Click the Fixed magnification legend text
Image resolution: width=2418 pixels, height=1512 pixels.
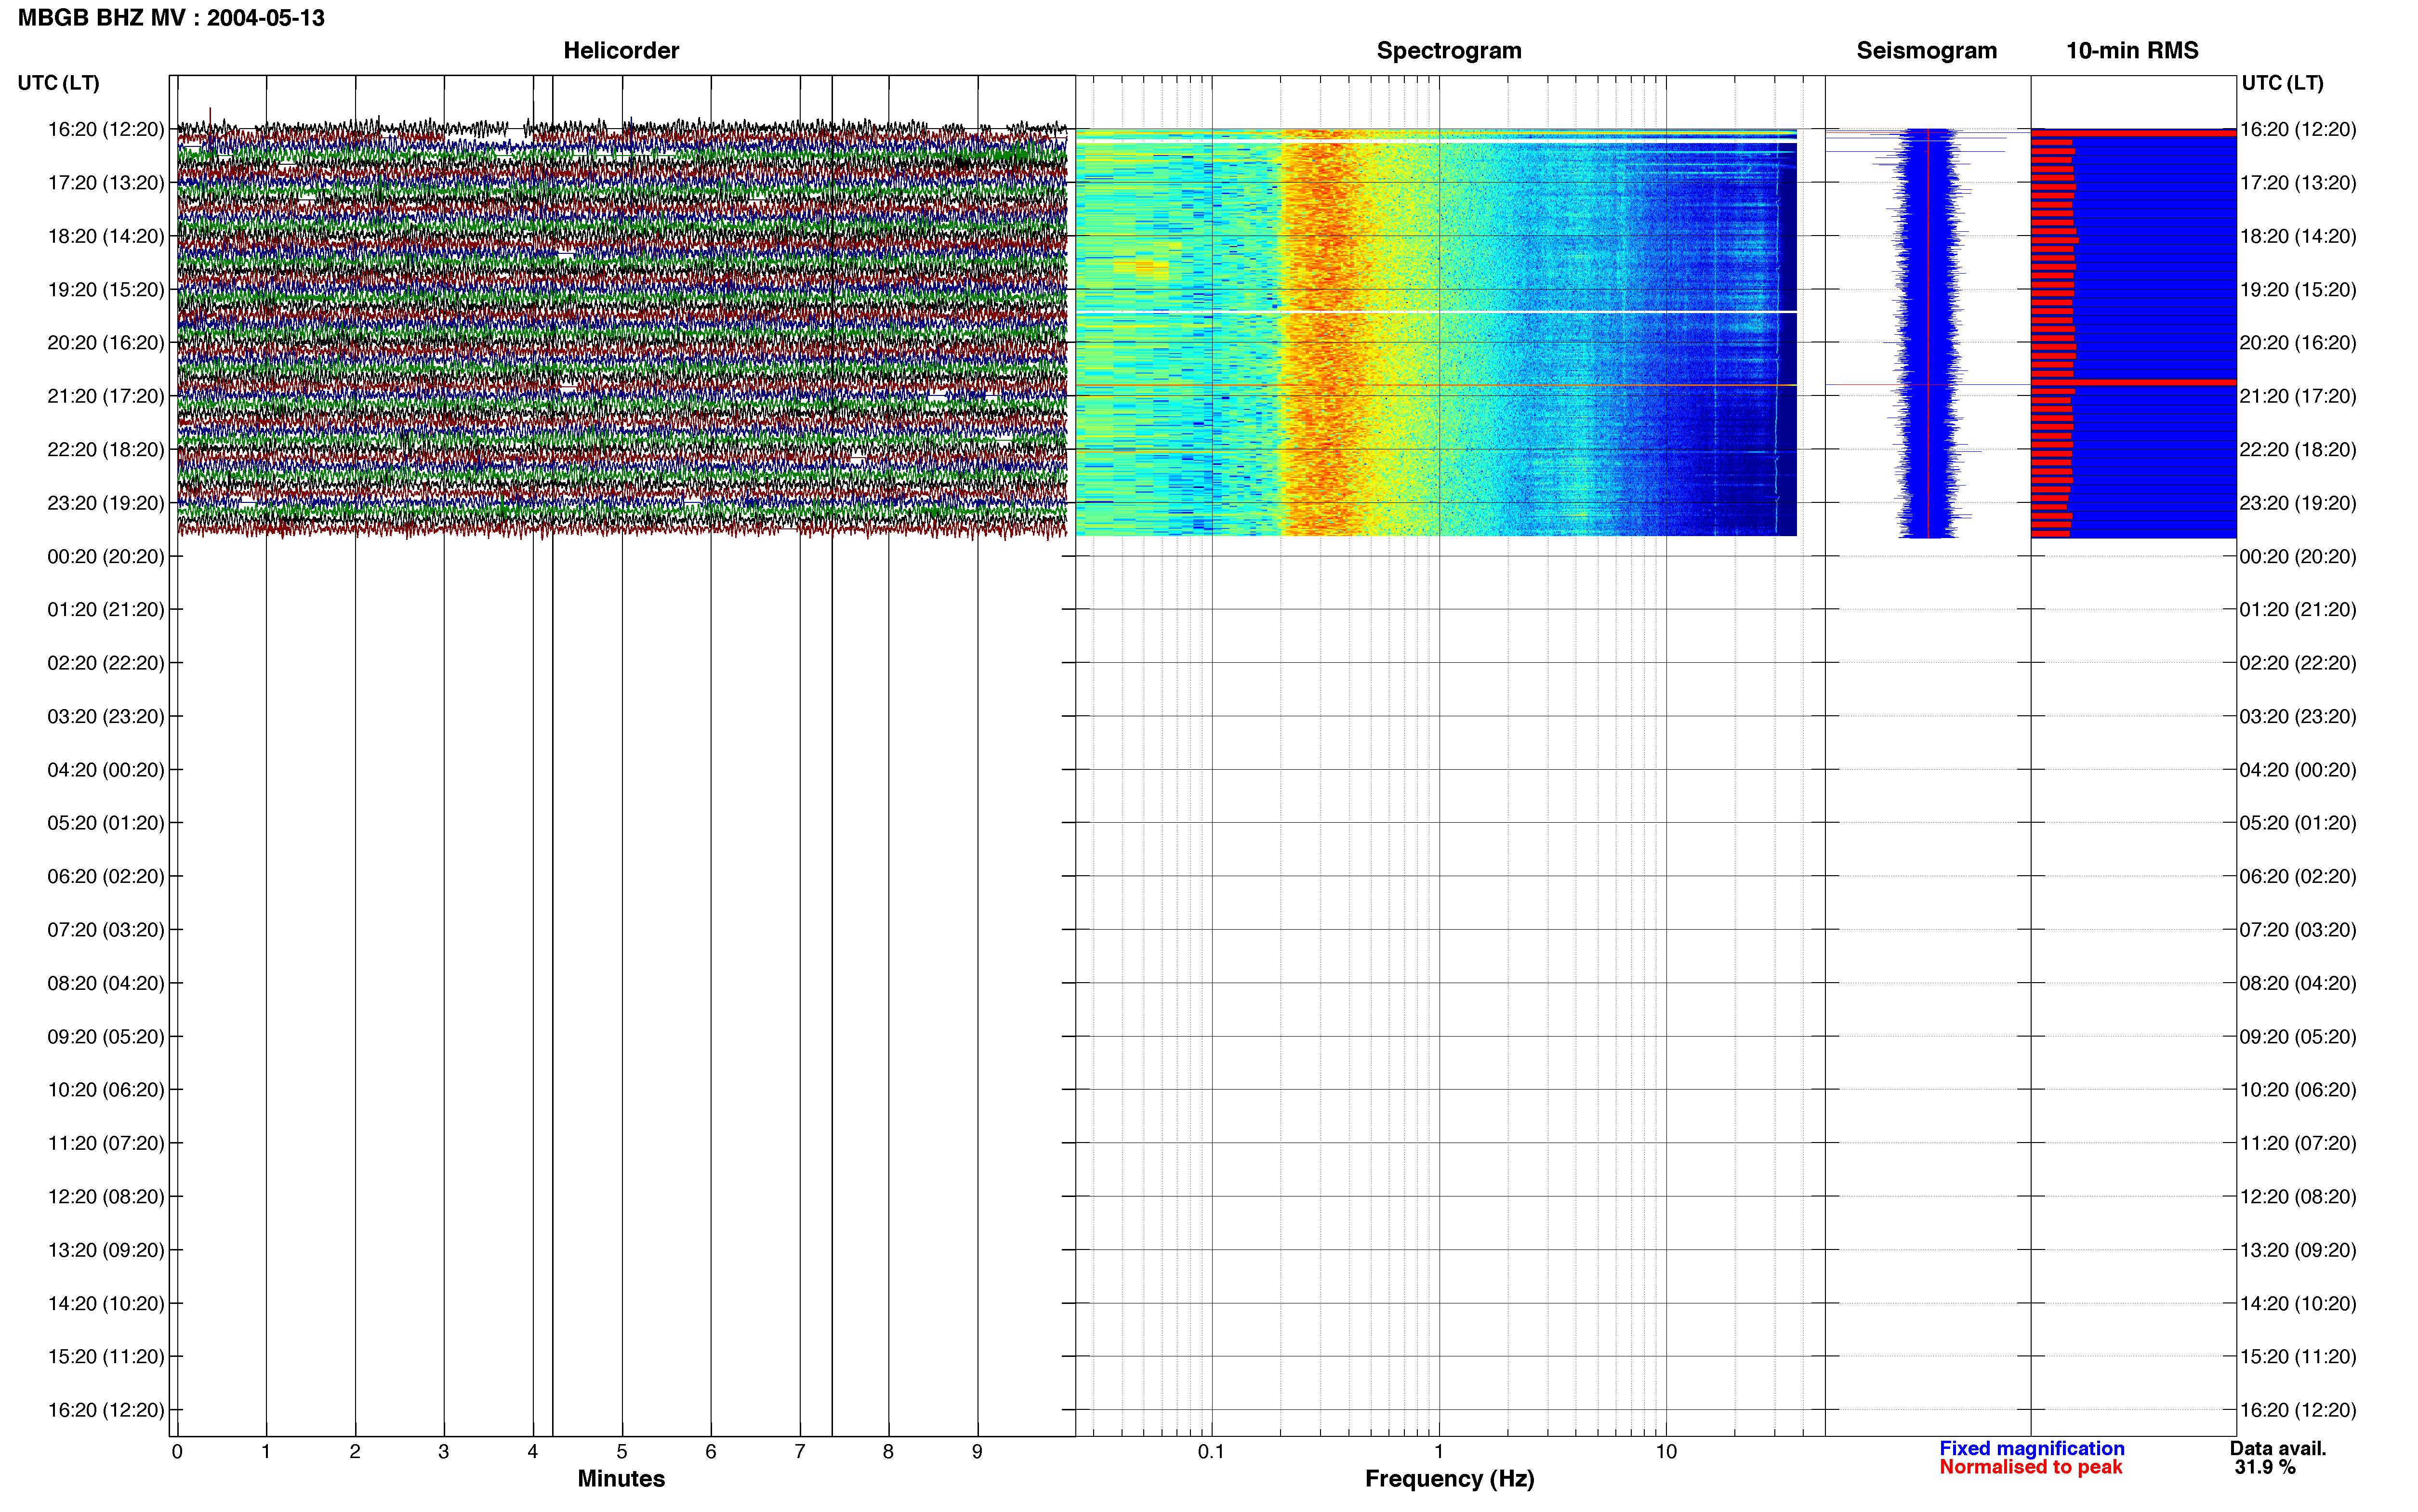click(2031, 1448)
